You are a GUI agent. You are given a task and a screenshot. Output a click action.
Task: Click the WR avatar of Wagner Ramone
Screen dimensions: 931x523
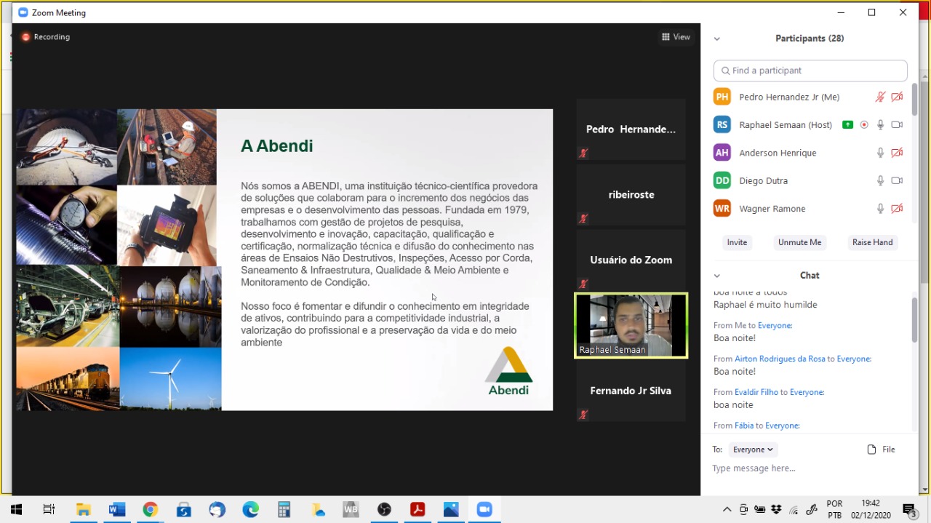pos(722,209)
